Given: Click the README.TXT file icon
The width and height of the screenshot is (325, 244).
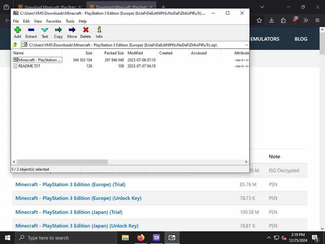Looking at the screenshot, I should click(15, 66).
